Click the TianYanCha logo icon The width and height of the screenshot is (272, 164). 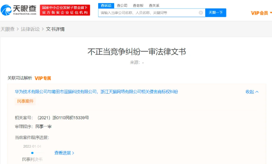click(6, 10)
